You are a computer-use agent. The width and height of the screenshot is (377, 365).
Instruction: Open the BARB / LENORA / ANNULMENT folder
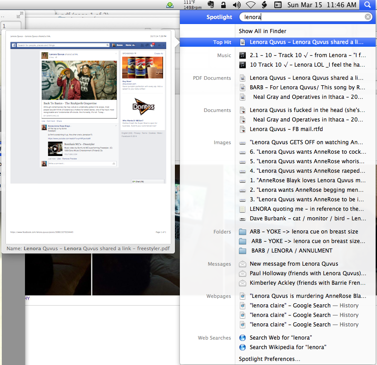[x=291, y=251]
